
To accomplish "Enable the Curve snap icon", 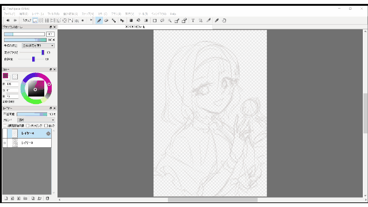I will 71,21.
